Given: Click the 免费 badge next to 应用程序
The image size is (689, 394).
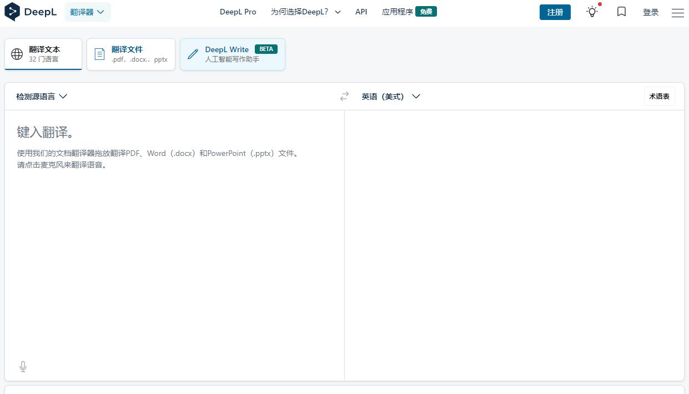Looking at the screenshot, I should click(x=426, y=12).
